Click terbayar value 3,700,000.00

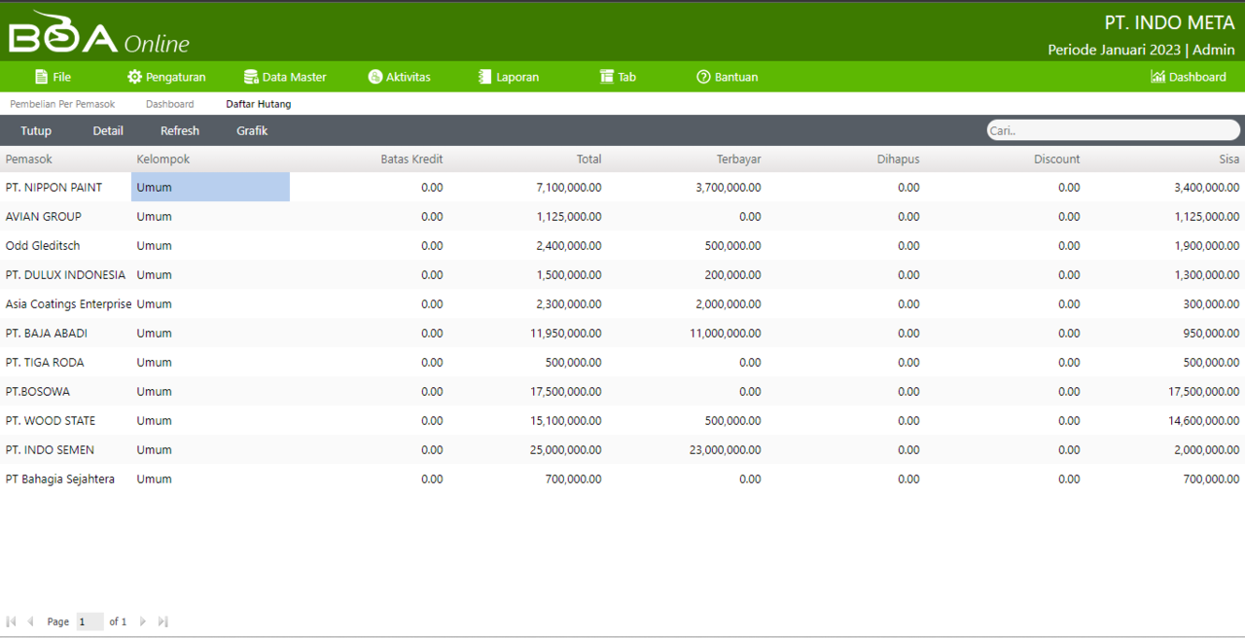click(729, 187)
